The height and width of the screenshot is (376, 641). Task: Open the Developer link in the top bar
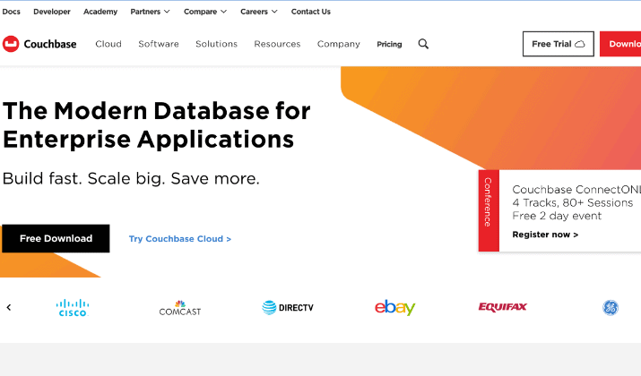[52, 12]
